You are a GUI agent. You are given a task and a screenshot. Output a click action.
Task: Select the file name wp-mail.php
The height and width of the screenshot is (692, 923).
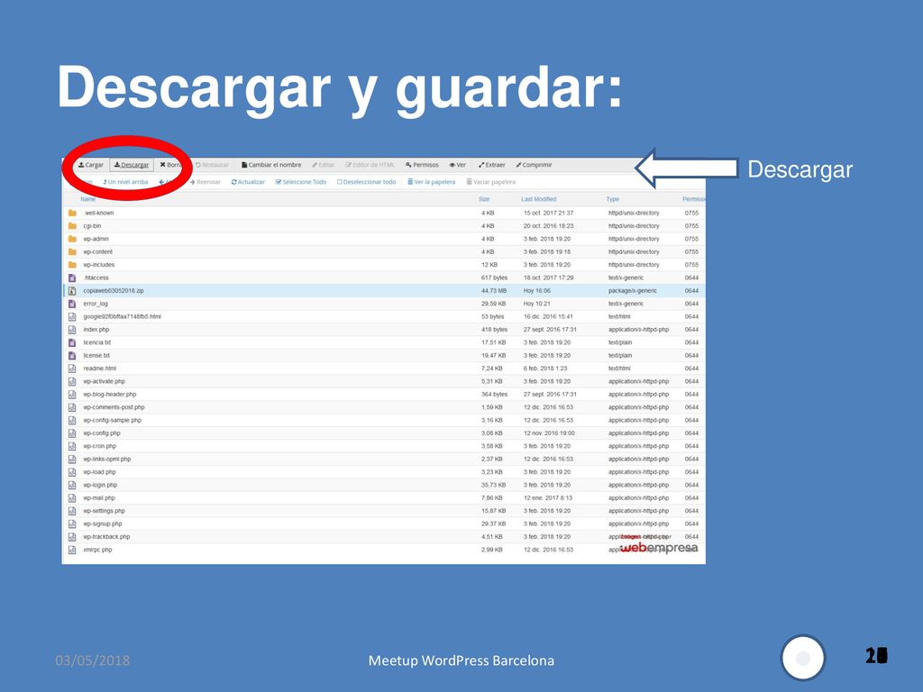click(99, 498)
